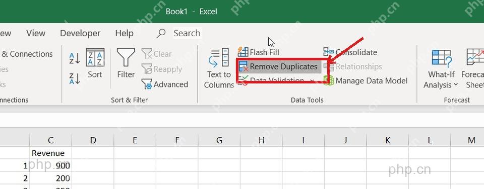Select column I header
484x189 pixels.
[304, 140]
